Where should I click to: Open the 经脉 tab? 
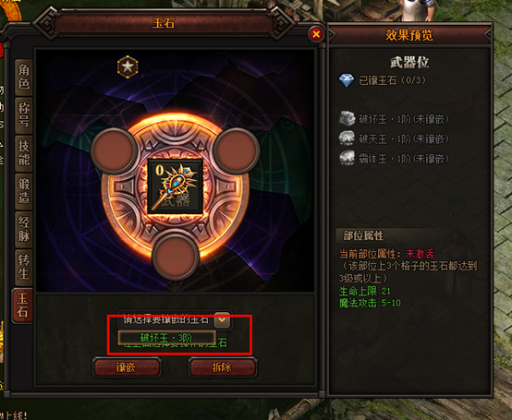coord(24,230)
